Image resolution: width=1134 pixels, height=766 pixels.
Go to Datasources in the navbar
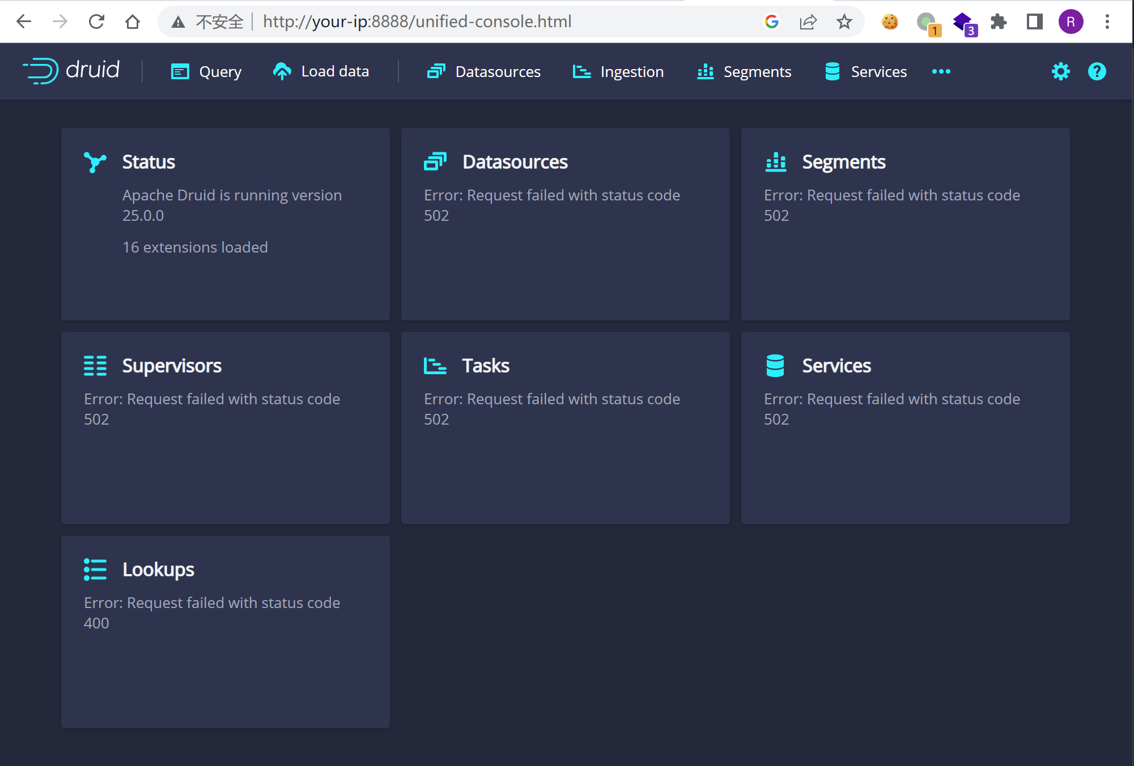484,71
